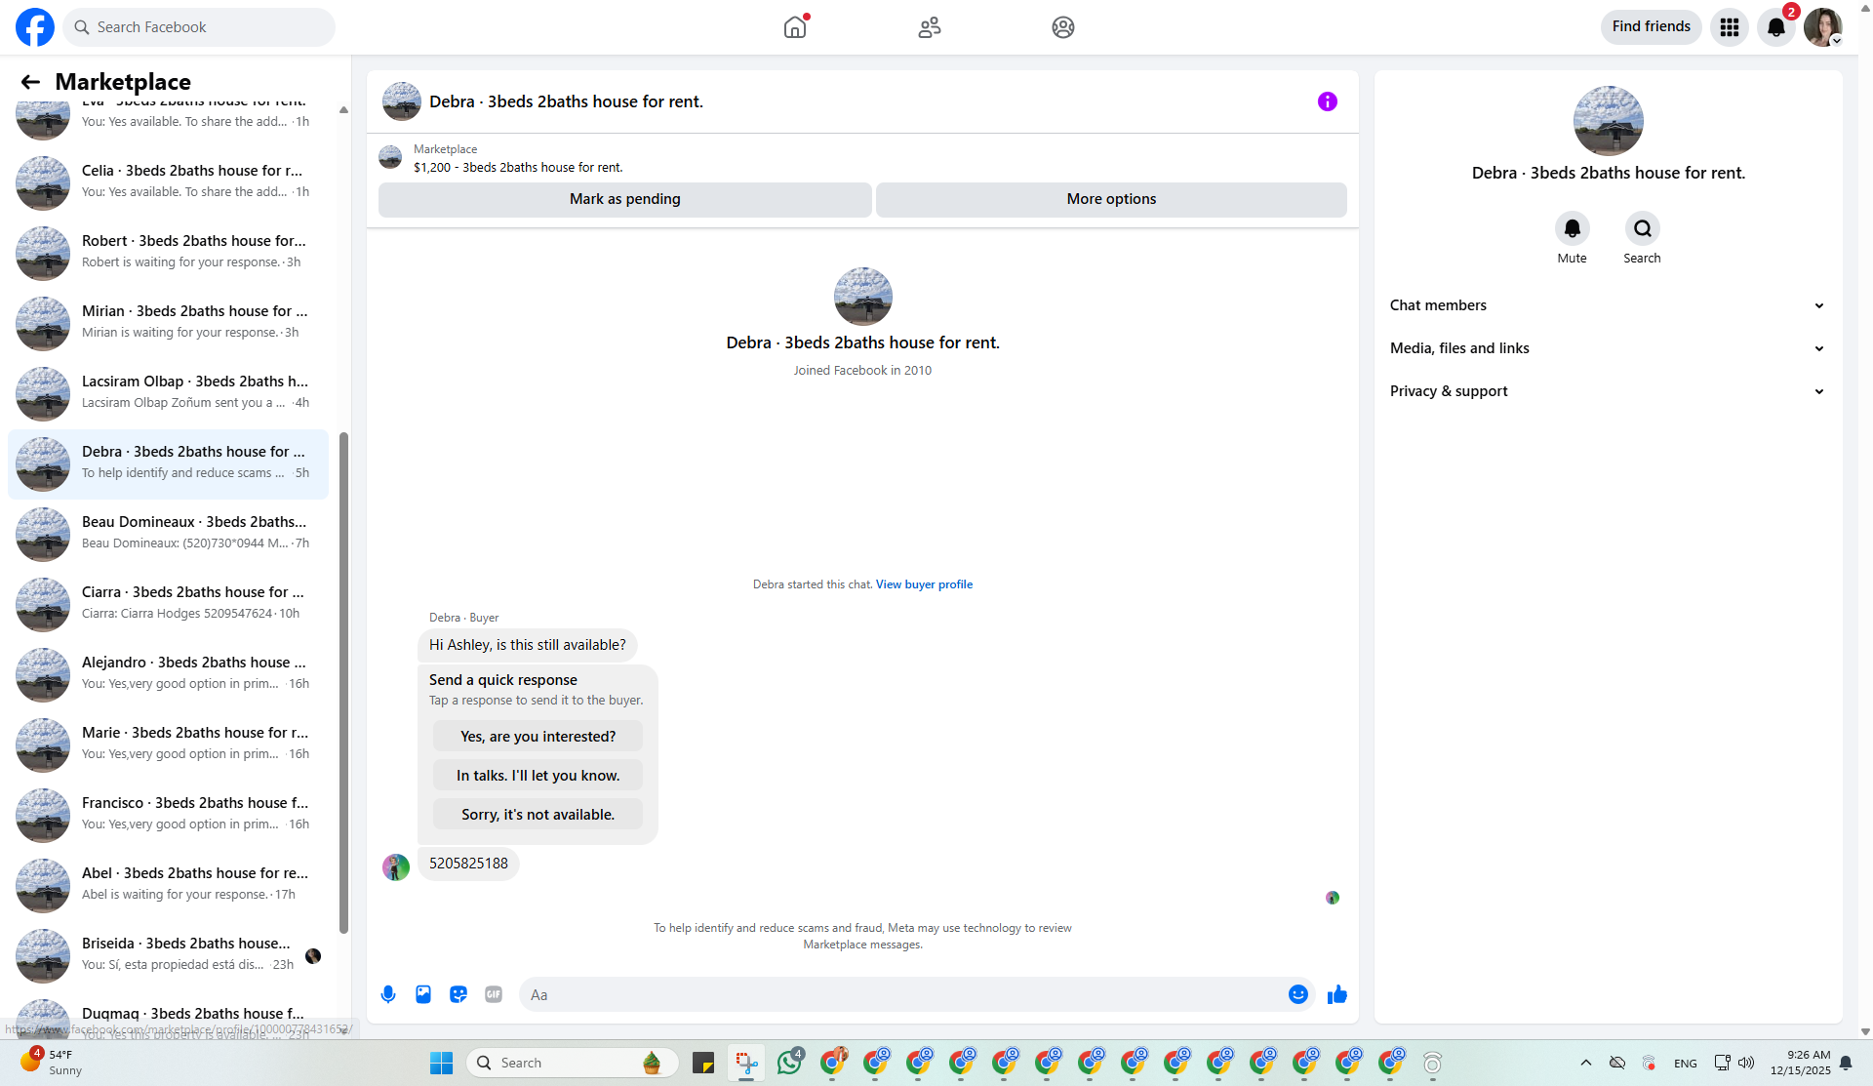Search in conversation using the Search icon
1873x1086 pixels.
(x=1642, y=228)
